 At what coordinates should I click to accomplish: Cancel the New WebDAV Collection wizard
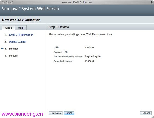[x=146, y=113]
